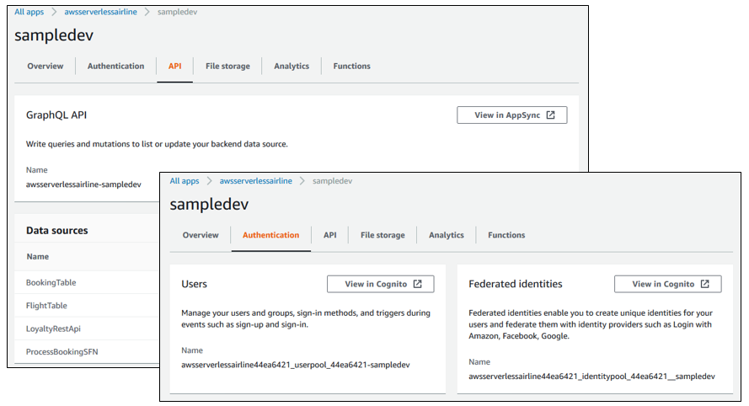Click View in AppSync button
749x406 pixels.
(x=512, y=115)
